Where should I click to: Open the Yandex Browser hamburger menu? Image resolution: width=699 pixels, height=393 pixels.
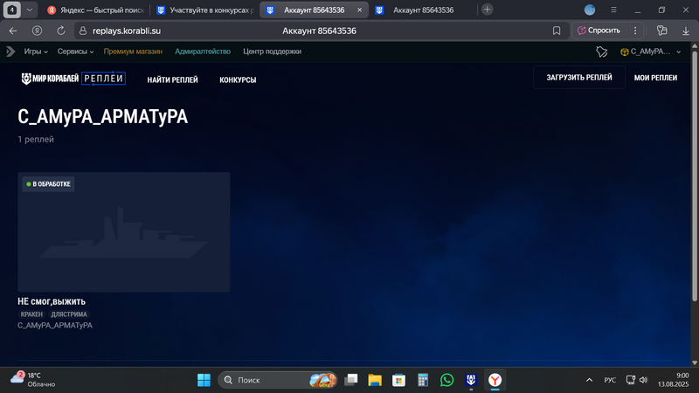click(614, 10)
